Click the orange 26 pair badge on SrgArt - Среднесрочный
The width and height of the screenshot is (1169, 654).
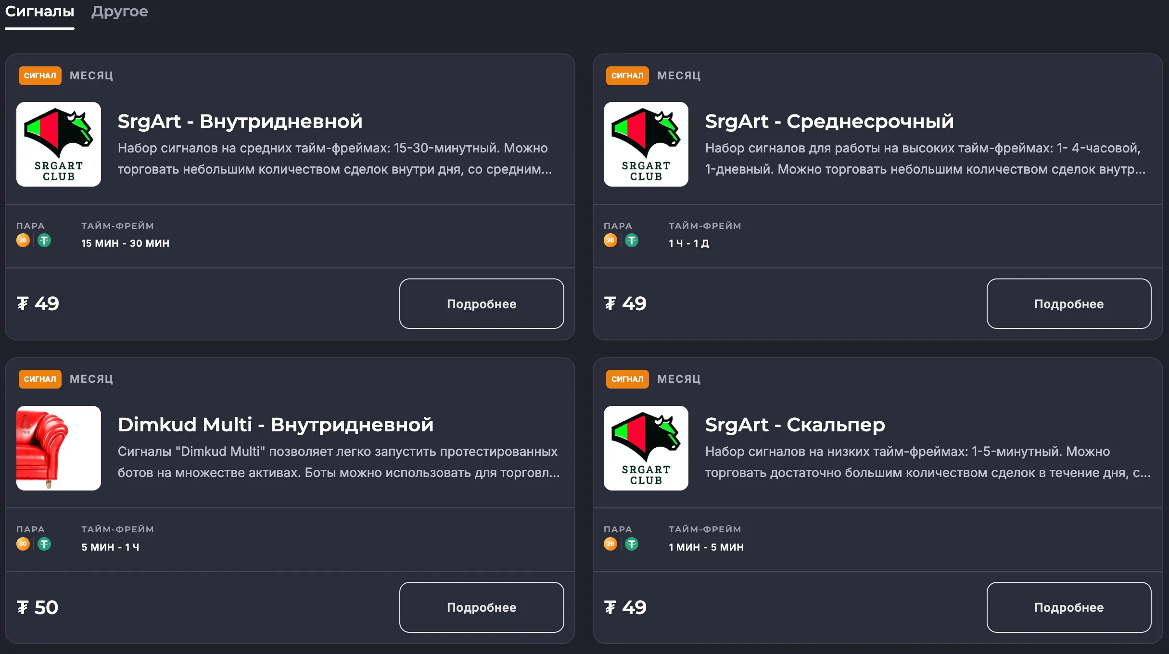pos(610,240)
